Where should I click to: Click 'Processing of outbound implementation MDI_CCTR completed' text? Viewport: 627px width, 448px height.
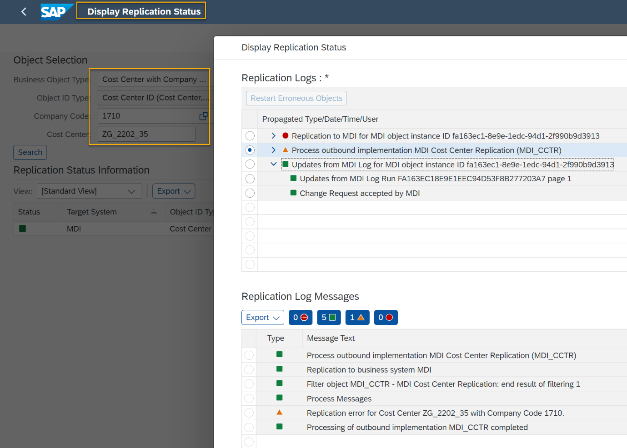(x=417, y=427)
